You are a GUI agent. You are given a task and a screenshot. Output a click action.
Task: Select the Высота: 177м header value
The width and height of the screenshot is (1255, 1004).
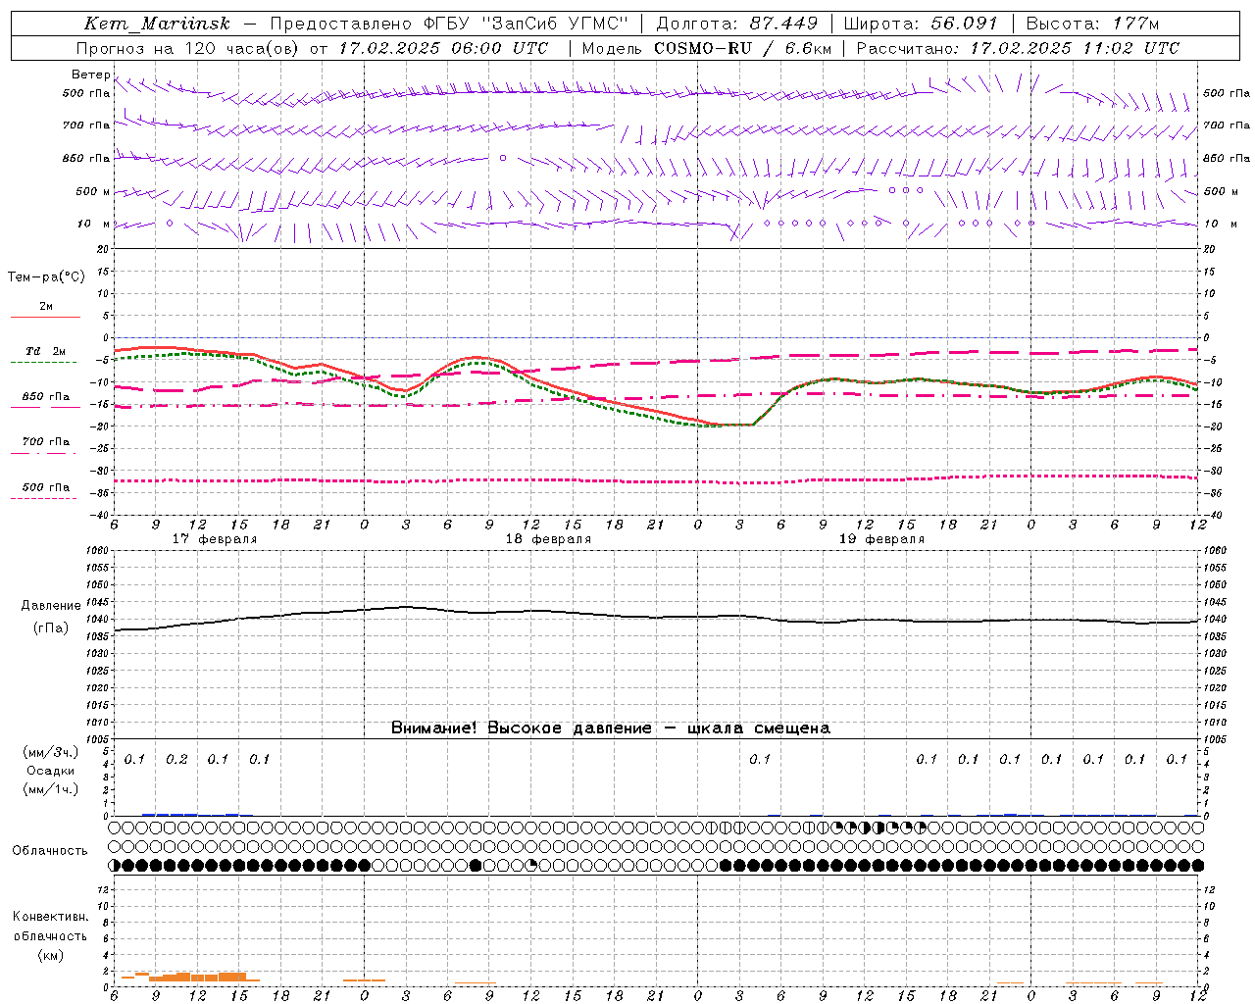[1092, 24]
